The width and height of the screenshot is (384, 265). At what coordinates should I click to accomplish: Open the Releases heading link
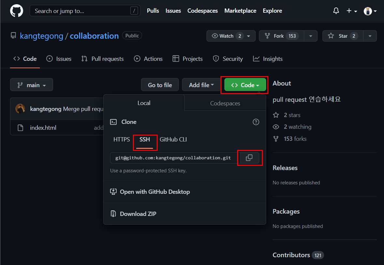point(285,168)
